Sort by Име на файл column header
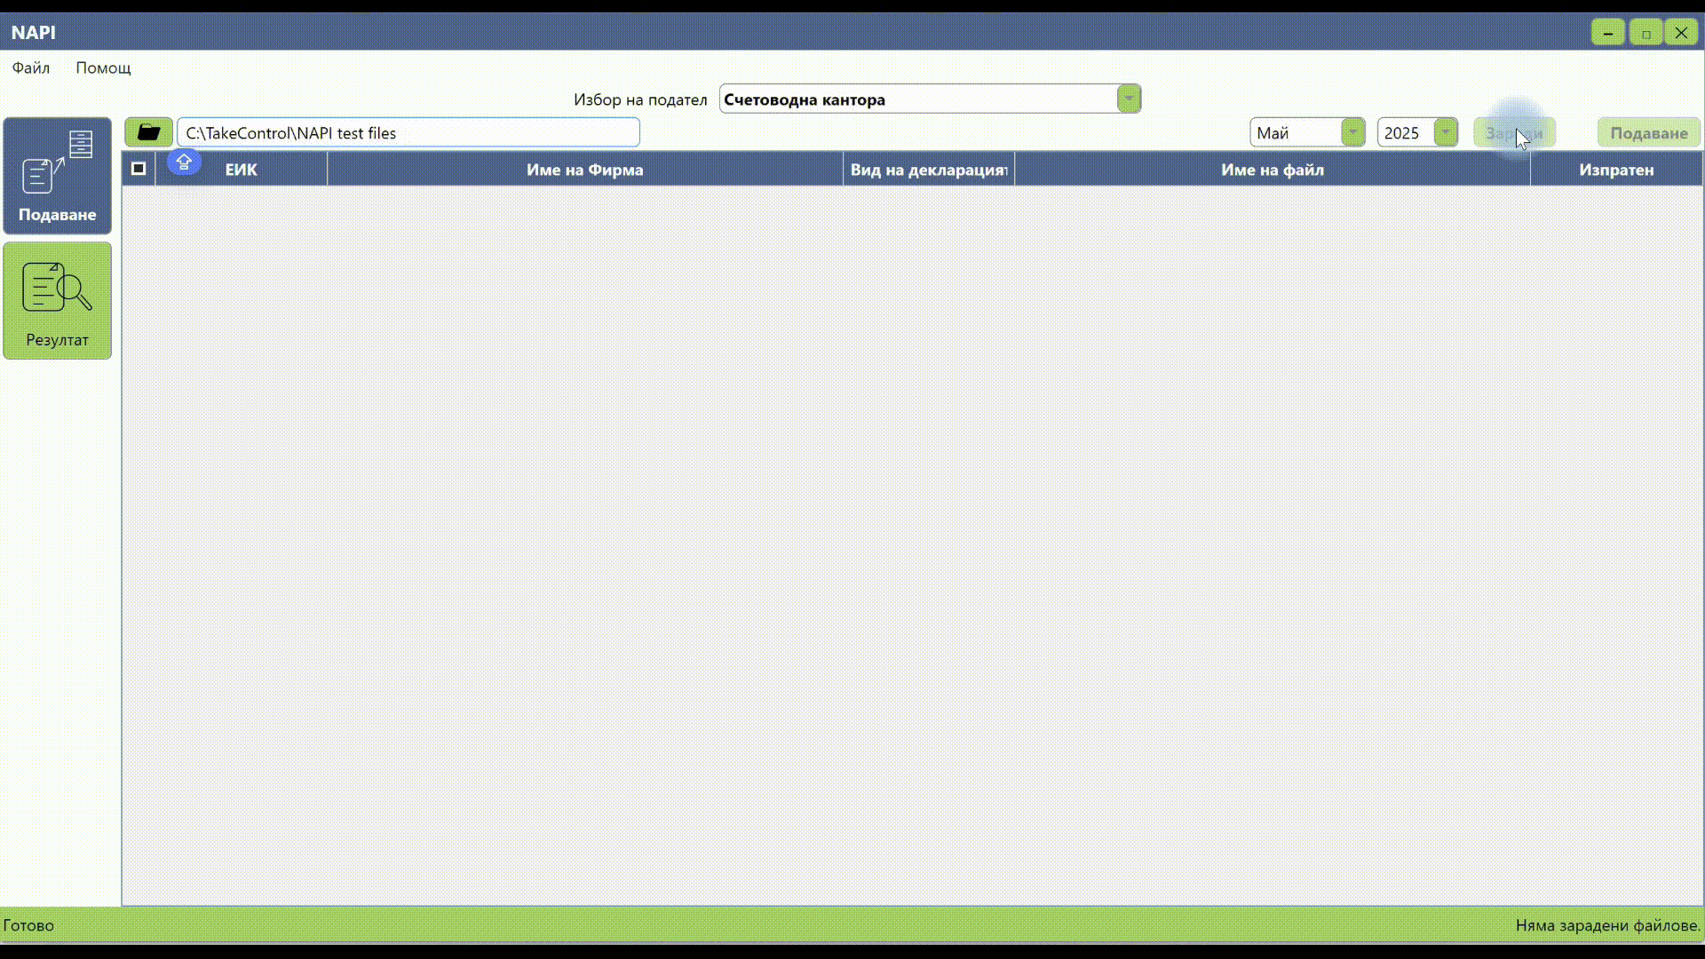The width and height of the screenshot is (1705, 959). (x=1273, y=170)
